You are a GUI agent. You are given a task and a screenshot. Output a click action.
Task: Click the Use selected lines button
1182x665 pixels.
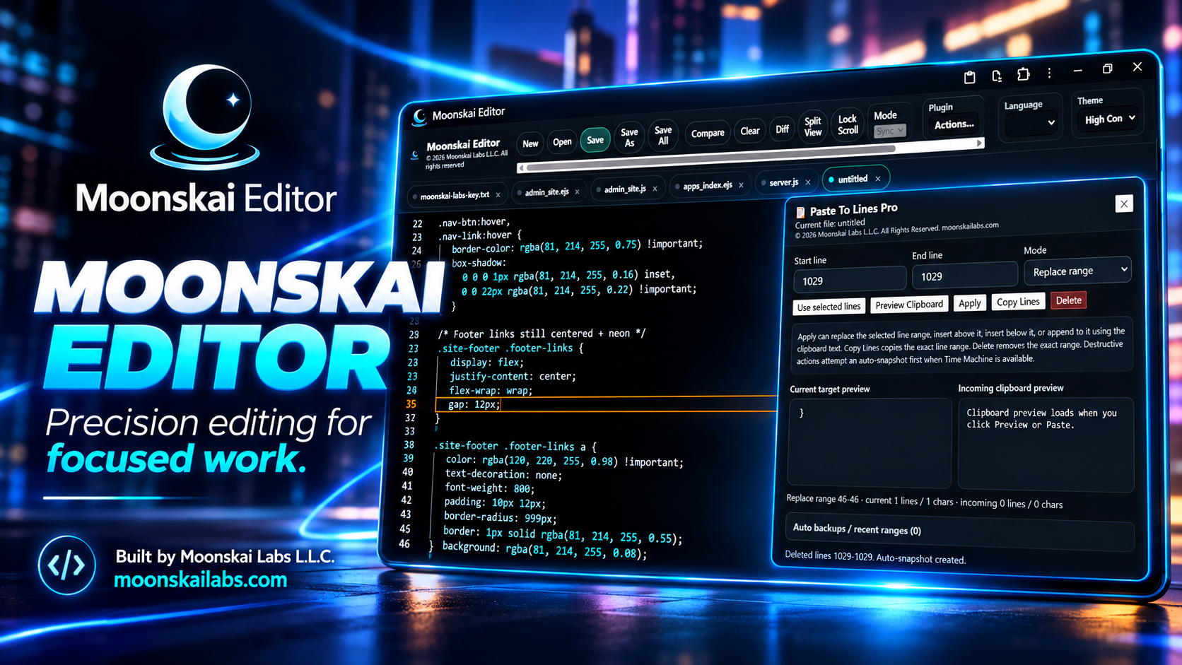[829, 307]
